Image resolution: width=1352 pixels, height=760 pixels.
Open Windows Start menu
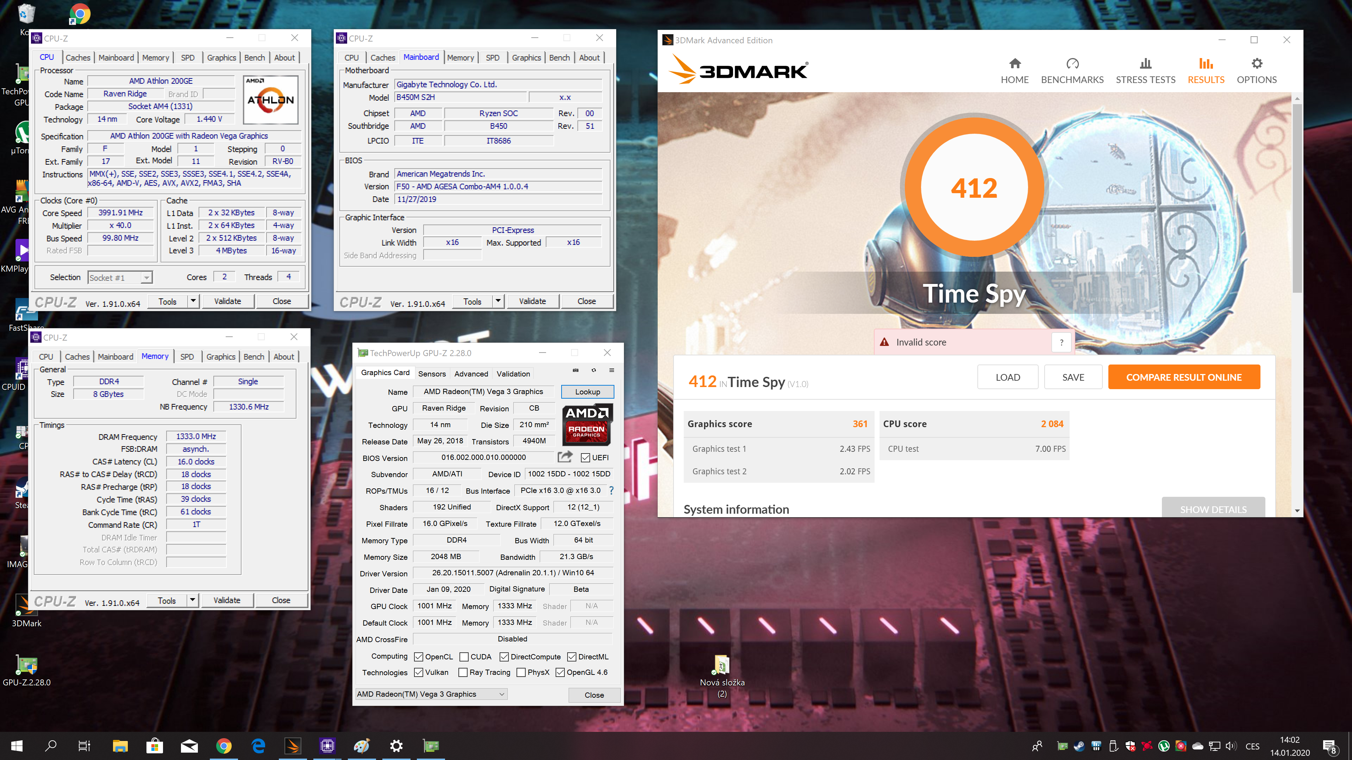pyautogui.click(x=17, y=745)
